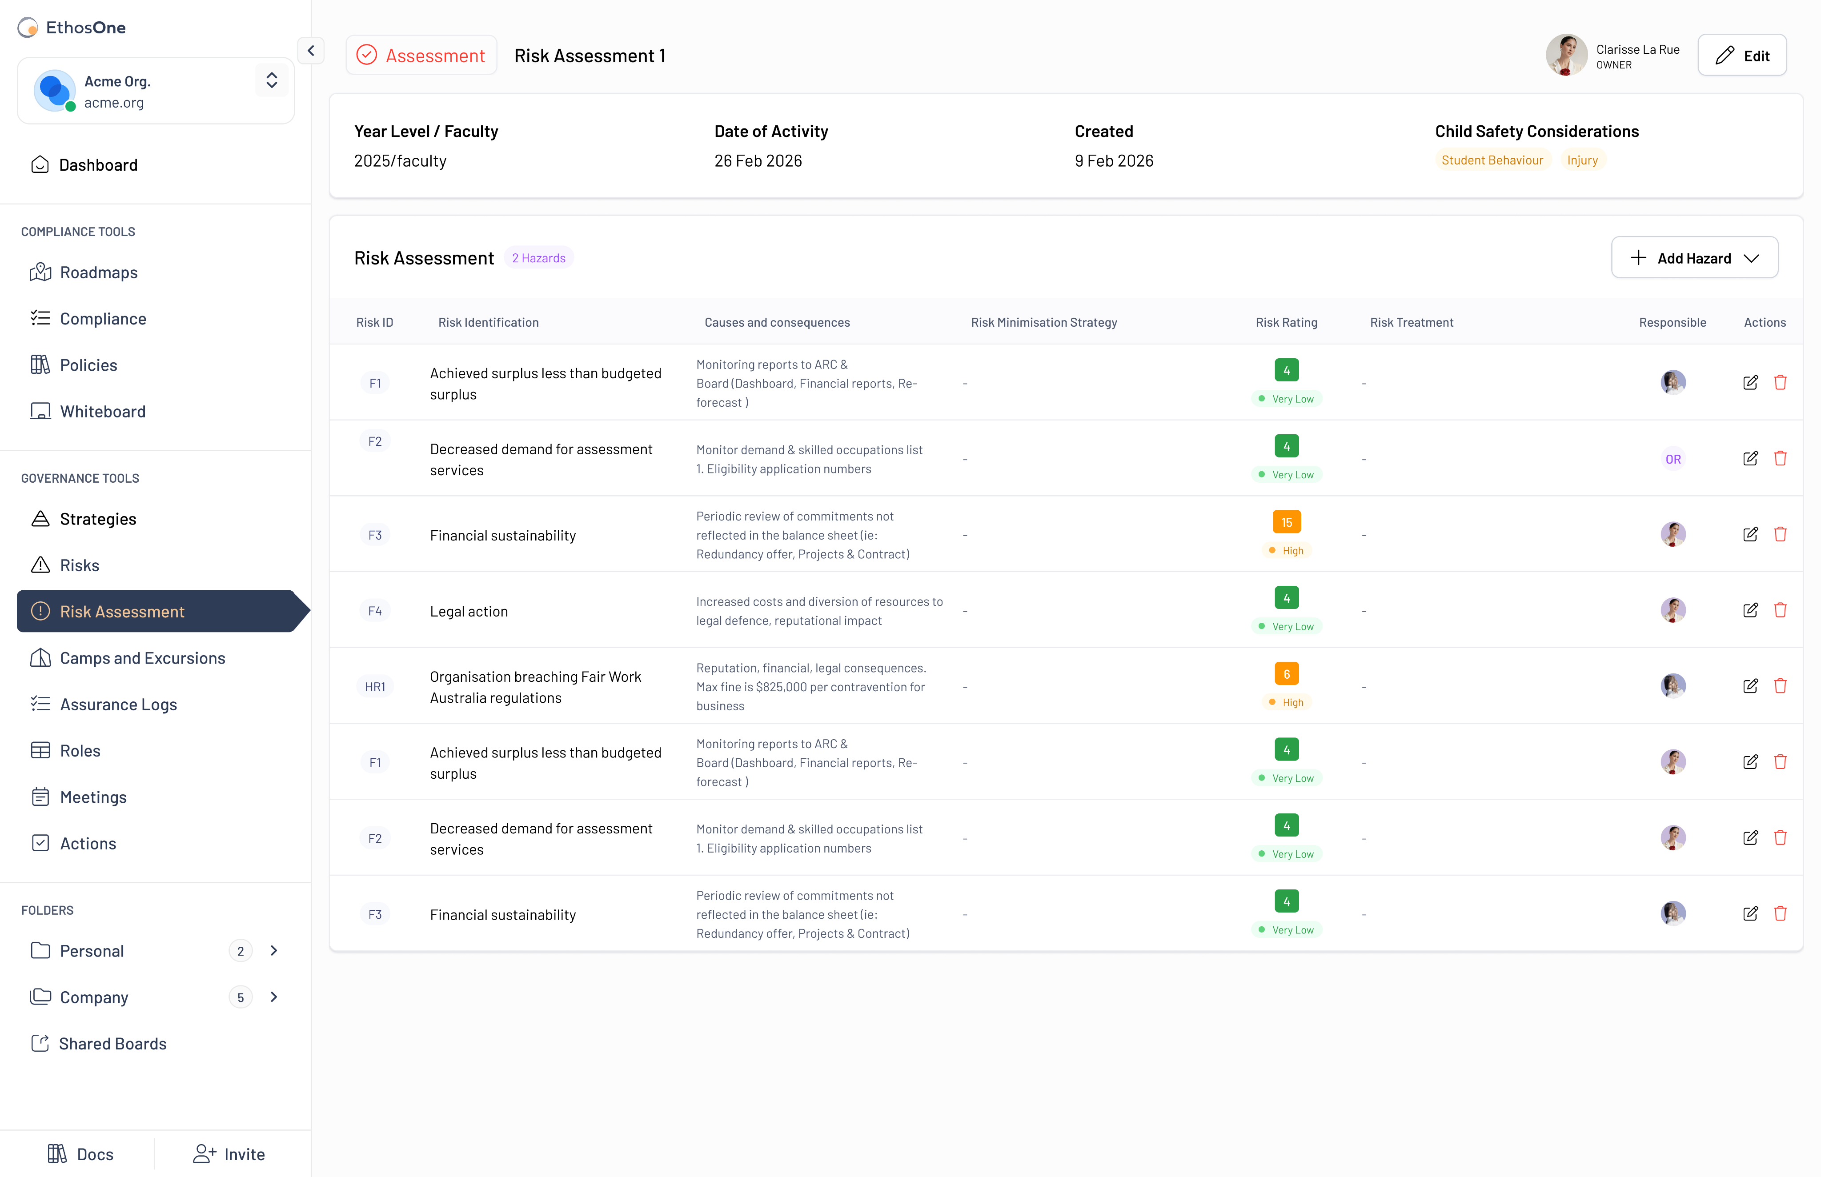Screen dimensions: 1821x1177
Task: Open Whiteboard from the sidebar
Action: point(102,411)
